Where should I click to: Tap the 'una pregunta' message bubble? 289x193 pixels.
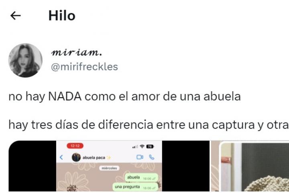(x=135, y=187)
